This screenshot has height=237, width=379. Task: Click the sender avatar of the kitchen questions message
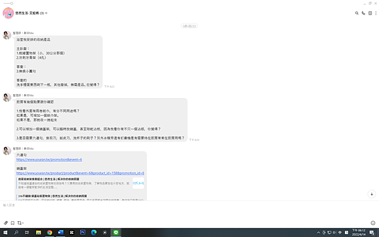point(7,97)
